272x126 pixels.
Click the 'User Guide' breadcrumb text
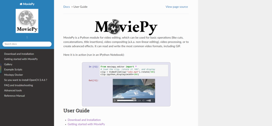pyautogui.click(x=80, y=7)
